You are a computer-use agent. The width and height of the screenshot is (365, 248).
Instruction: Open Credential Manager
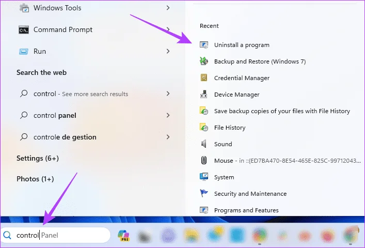242,78
